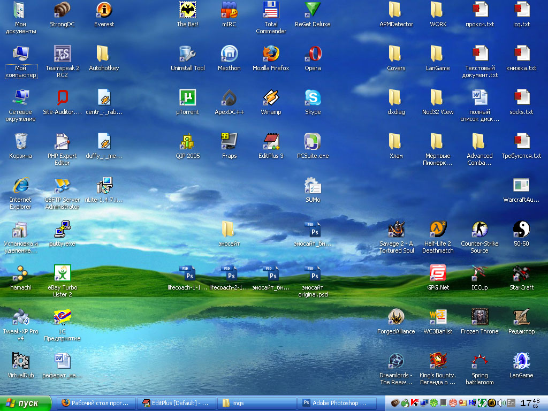The height and width of the screenshot is (411, 548).
Task: Click the En language indicator in tray
Action: [511, 403]
